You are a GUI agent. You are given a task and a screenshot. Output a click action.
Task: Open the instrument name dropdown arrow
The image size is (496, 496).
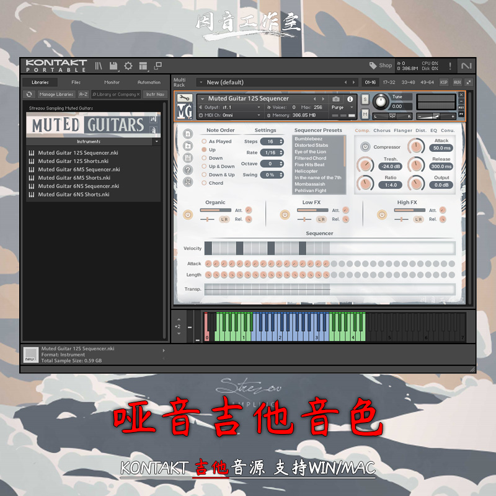click(203, 99)
